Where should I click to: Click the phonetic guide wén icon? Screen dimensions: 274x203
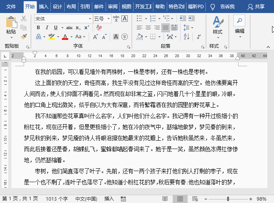116,19
